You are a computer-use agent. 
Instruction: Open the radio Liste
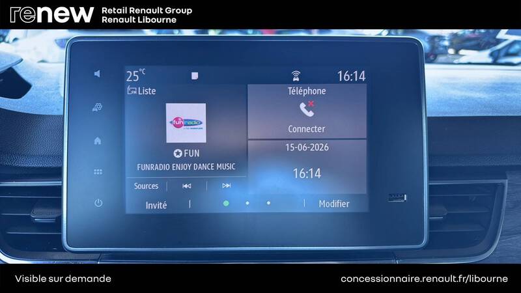141,91
